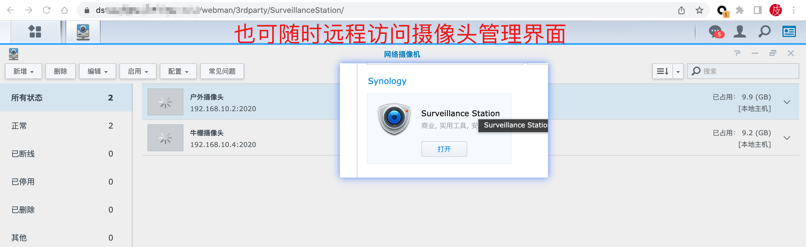The width and height of the screenshot is (806, 247).
Task: Click the DSM magnifier search icon
Action: 764,32
